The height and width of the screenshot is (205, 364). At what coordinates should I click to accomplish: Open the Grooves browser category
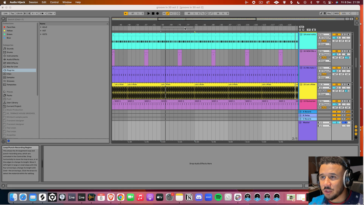(10, 81)
